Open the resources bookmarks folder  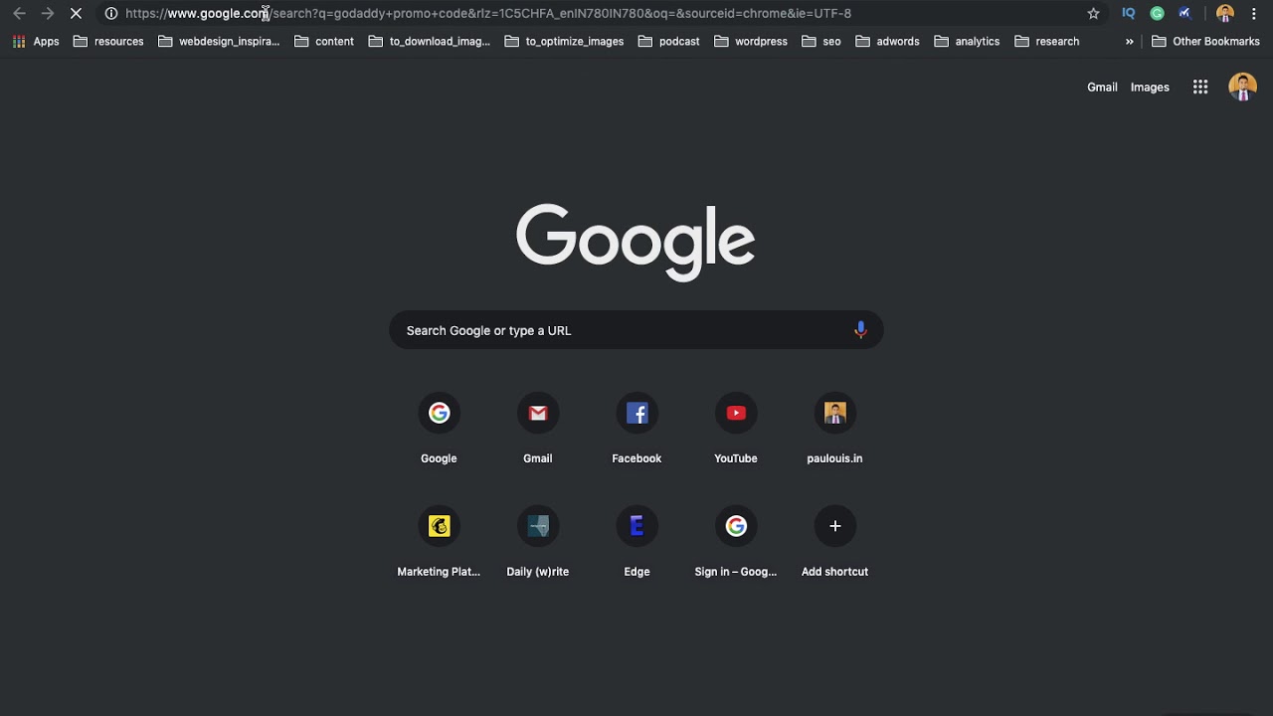(x=108, y=42)
